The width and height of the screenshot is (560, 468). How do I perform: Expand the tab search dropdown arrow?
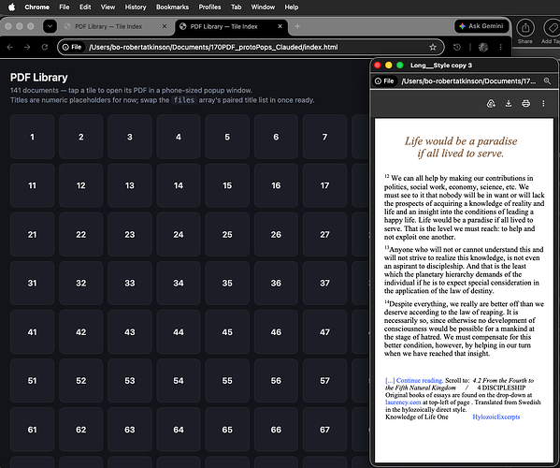tap(50, 26)
